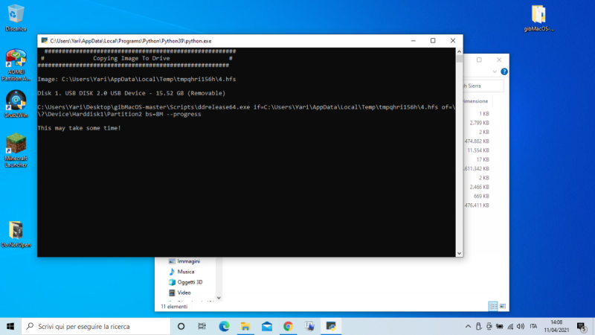Open network status icon in tray
595x335 pixels.
[510, 326]
